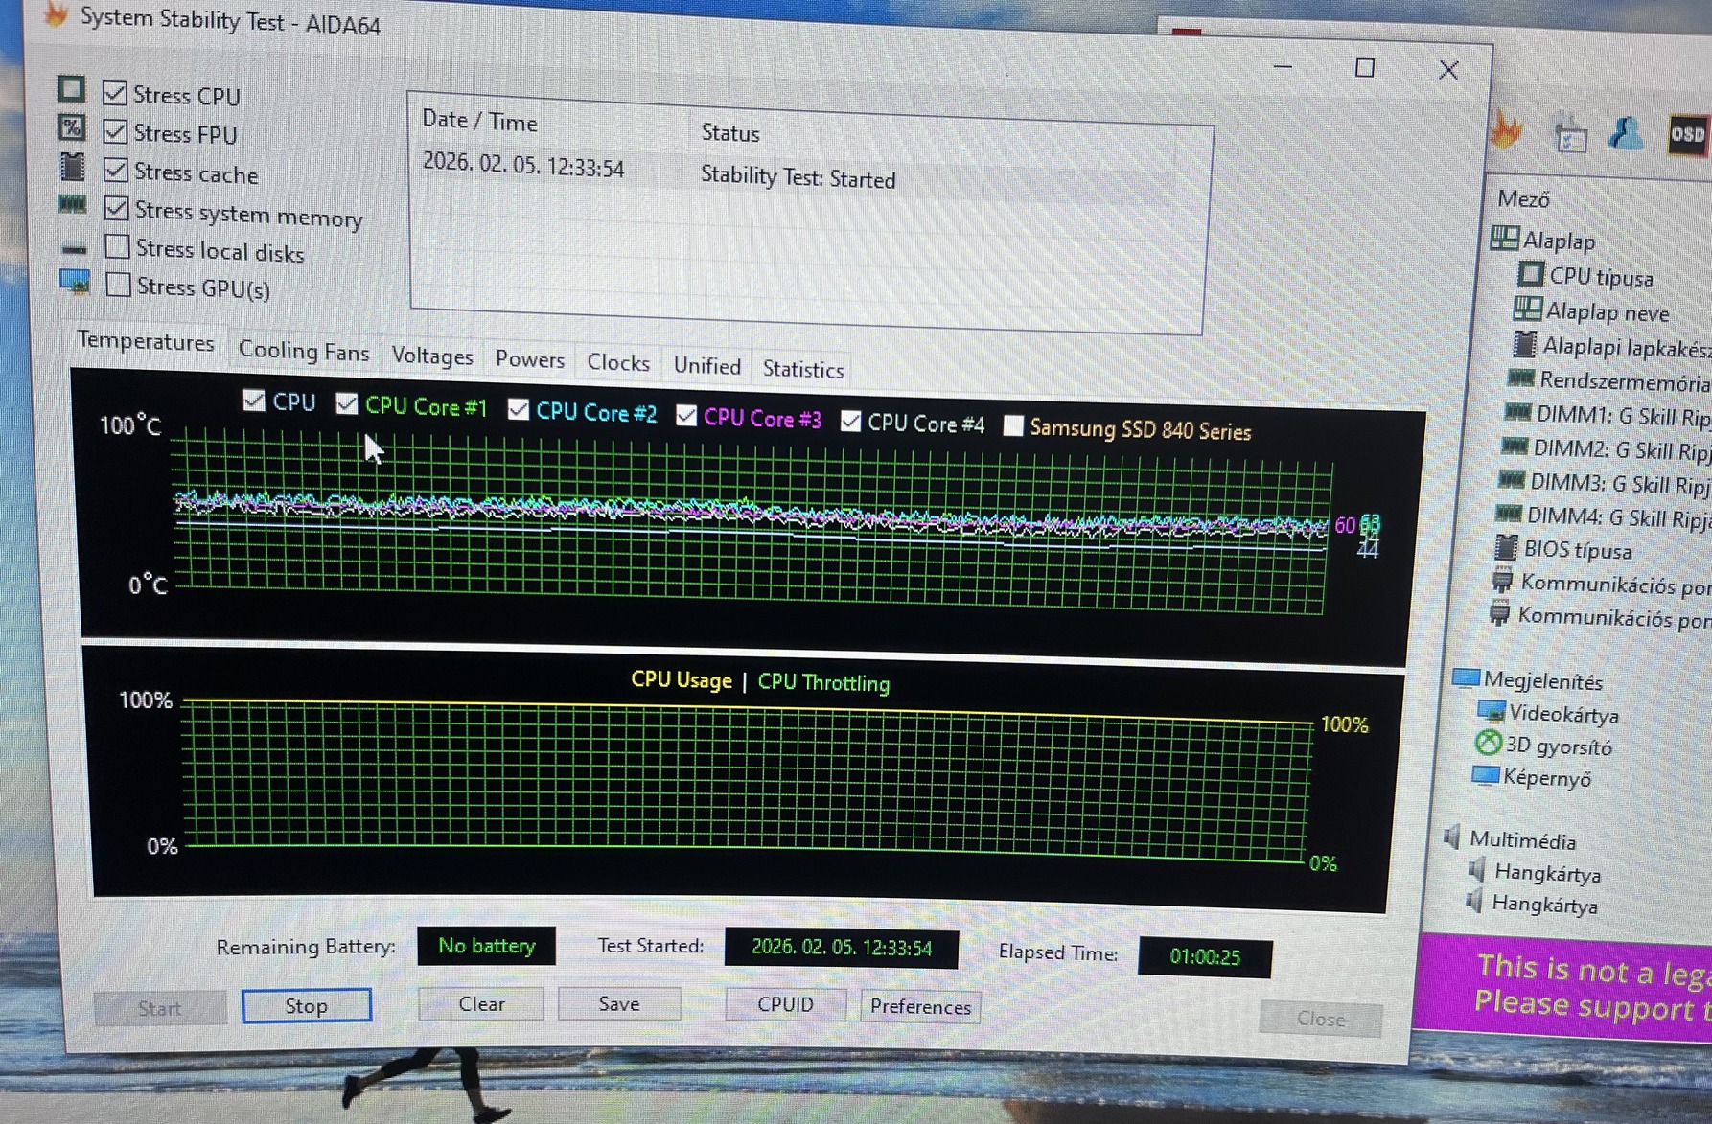Viewport: 1712px width, 1124px height.
Task: Open Preferences
Action: pos(920,1006)
